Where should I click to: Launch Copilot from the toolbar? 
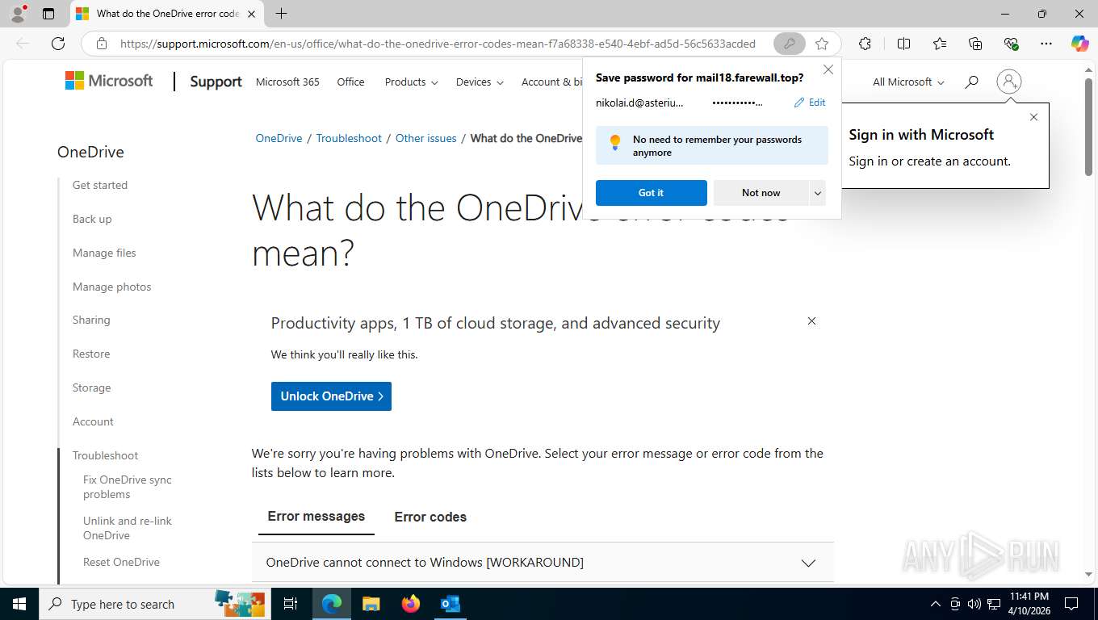(1079, 44)
